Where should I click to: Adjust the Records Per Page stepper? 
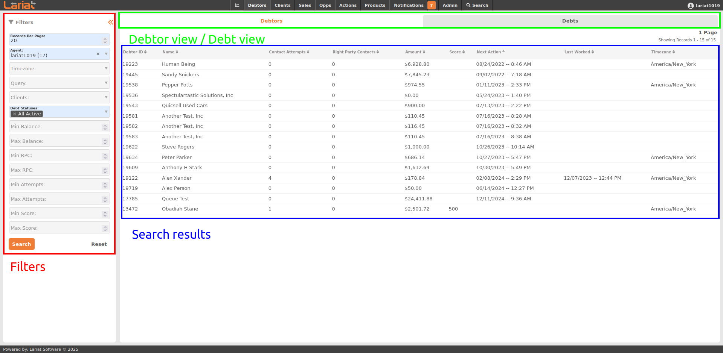tap(105, 40)
